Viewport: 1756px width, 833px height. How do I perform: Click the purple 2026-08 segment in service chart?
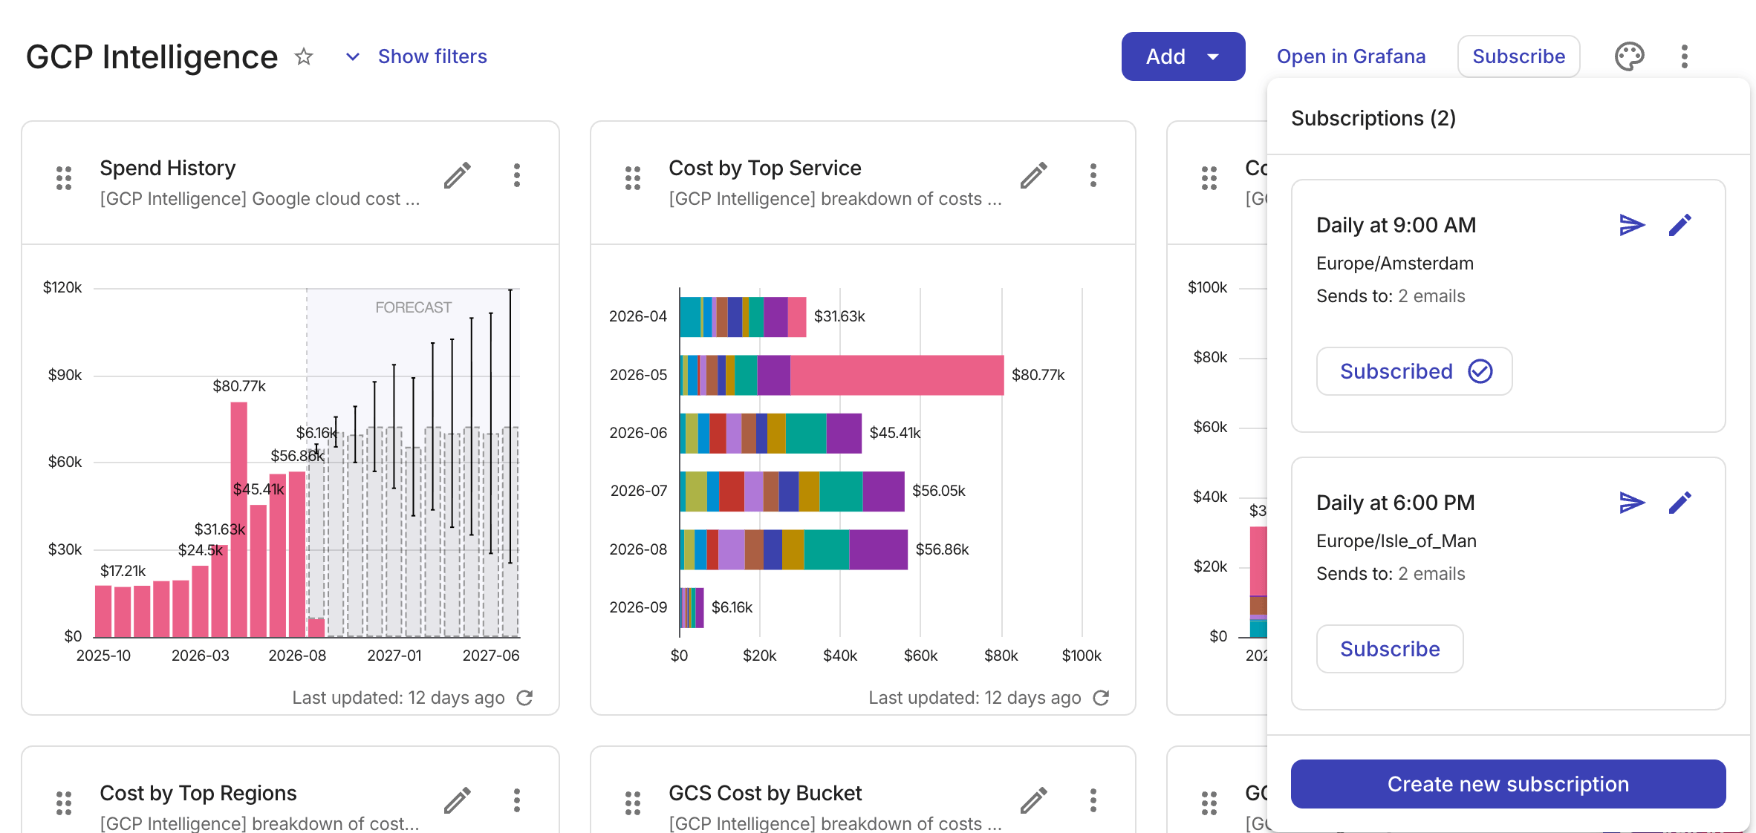pos(878,549)
